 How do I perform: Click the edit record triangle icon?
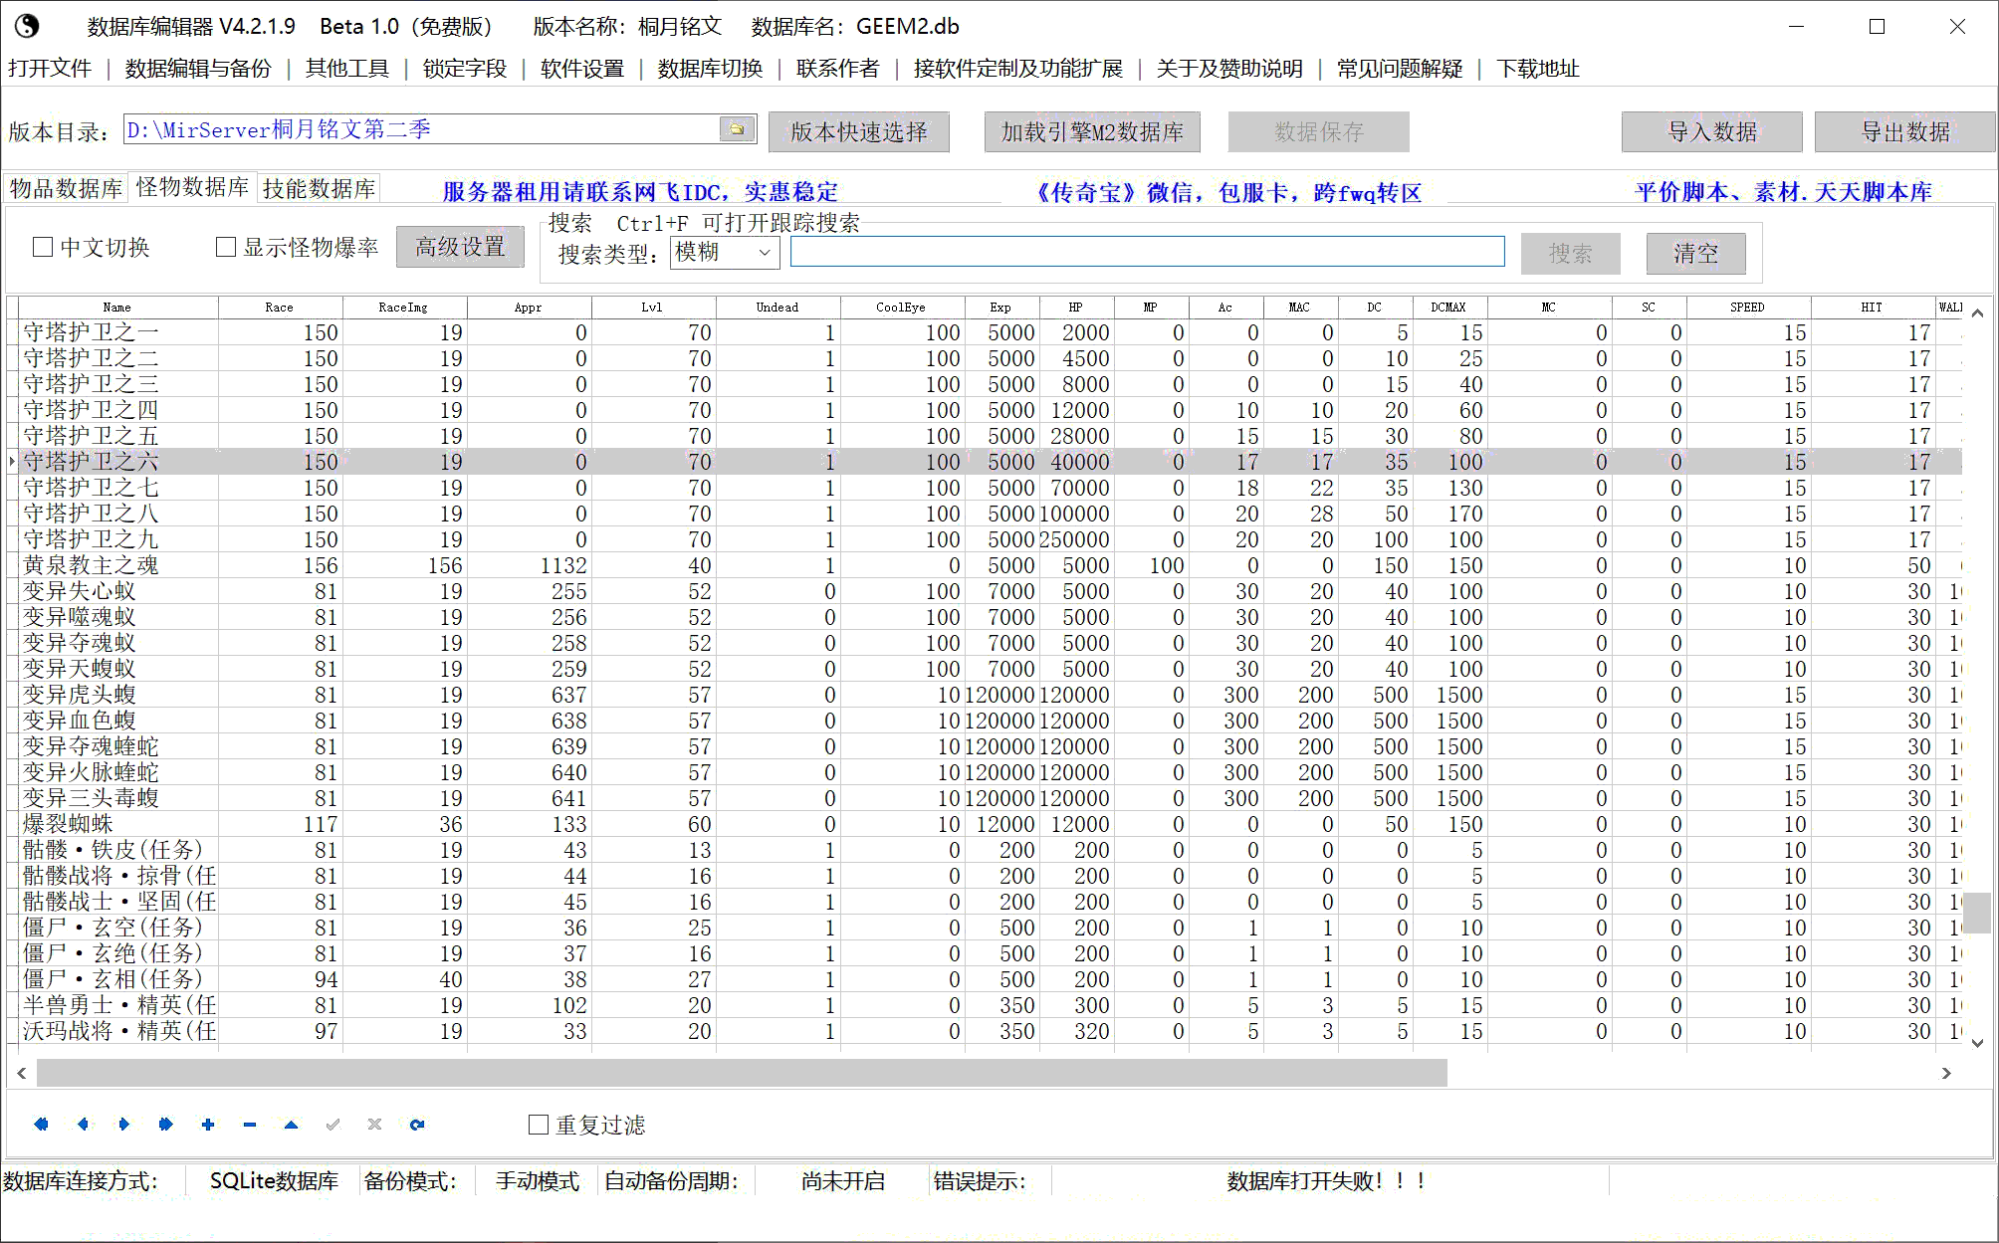292,1125
